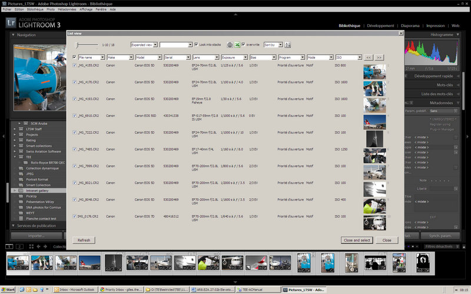Open the Affichage menu
Viewport: 471px width, 294px height.
[86, 9]
